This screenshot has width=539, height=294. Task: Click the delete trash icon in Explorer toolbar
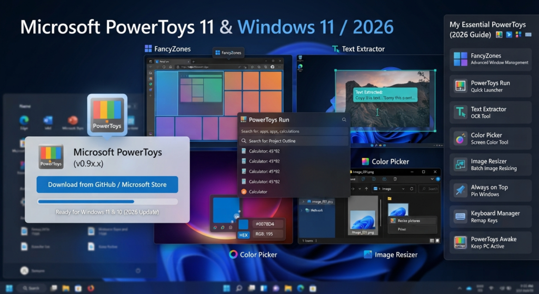(395, 179)
